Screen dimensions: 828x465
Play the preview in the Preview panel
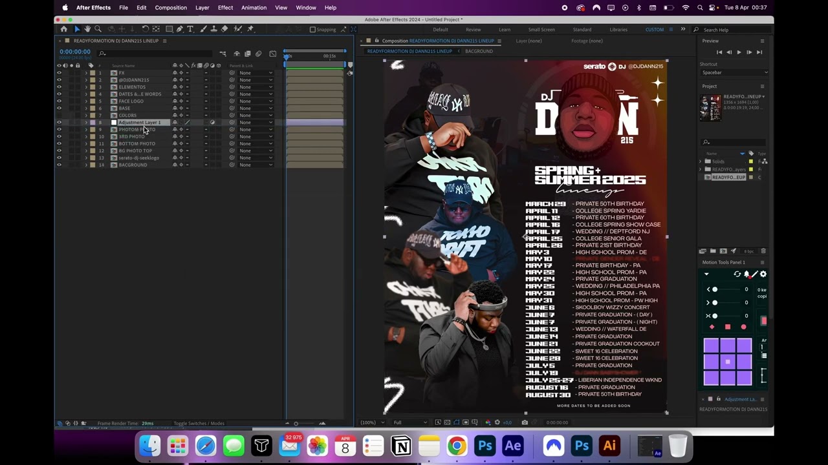coord(739,52)
